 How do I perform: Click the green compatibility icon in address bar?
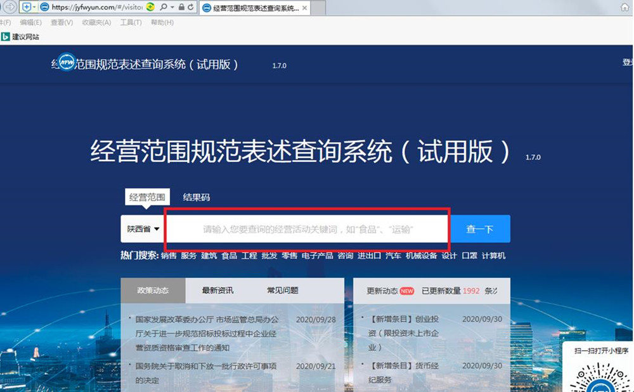150,7
